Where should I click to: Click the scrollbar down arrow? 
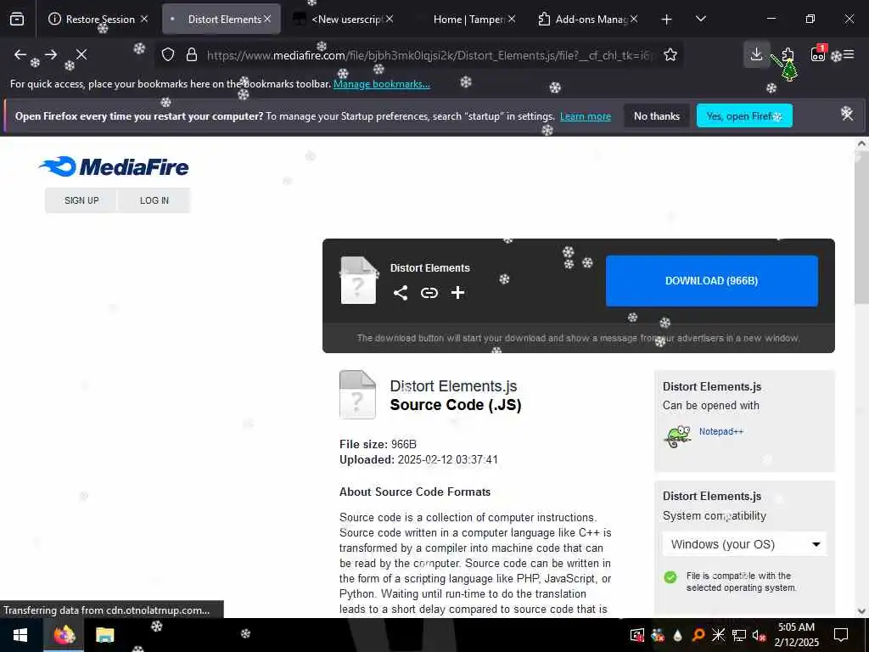(861, 611)
